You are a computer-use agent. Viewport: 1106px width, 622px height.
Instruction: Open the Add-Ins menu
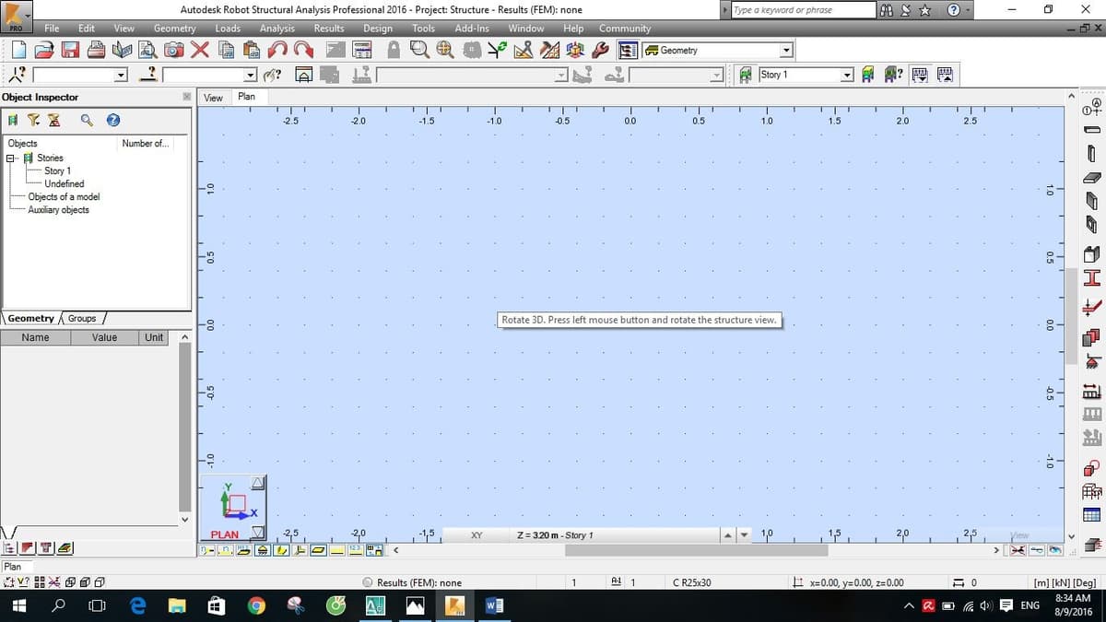[471, 29]
